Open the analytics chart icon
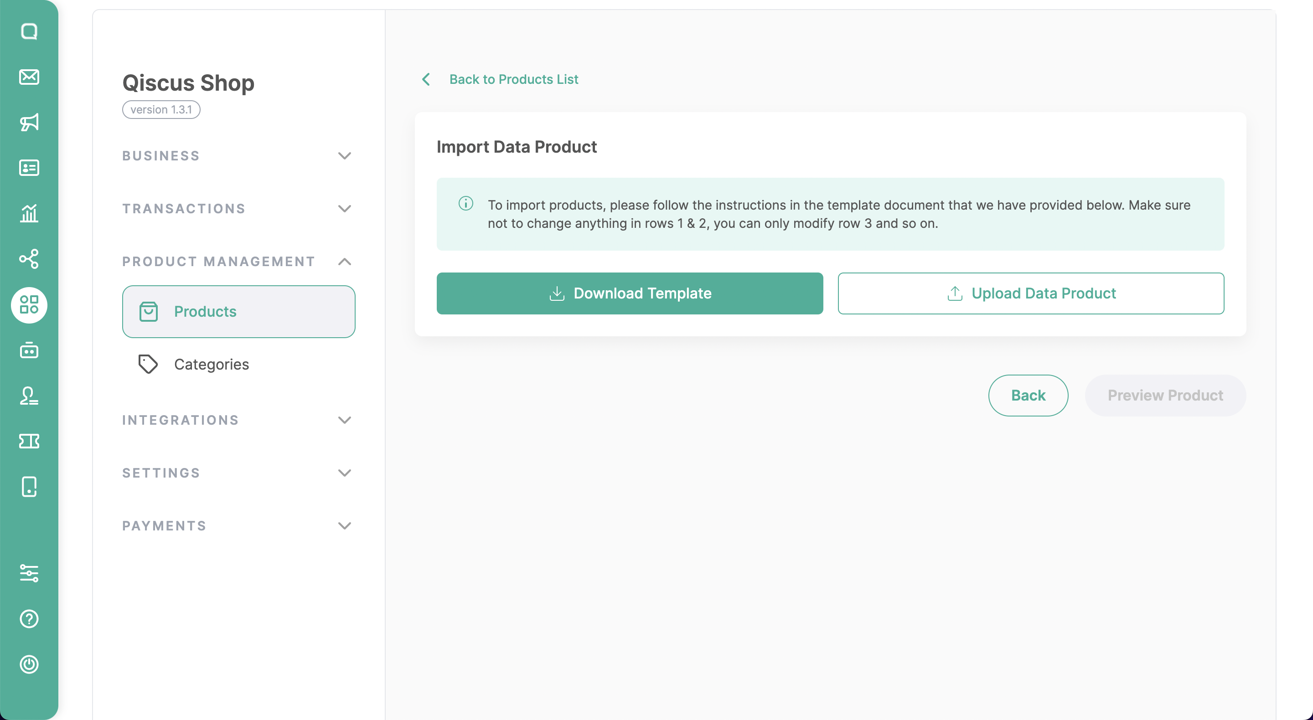 point(29,213)
